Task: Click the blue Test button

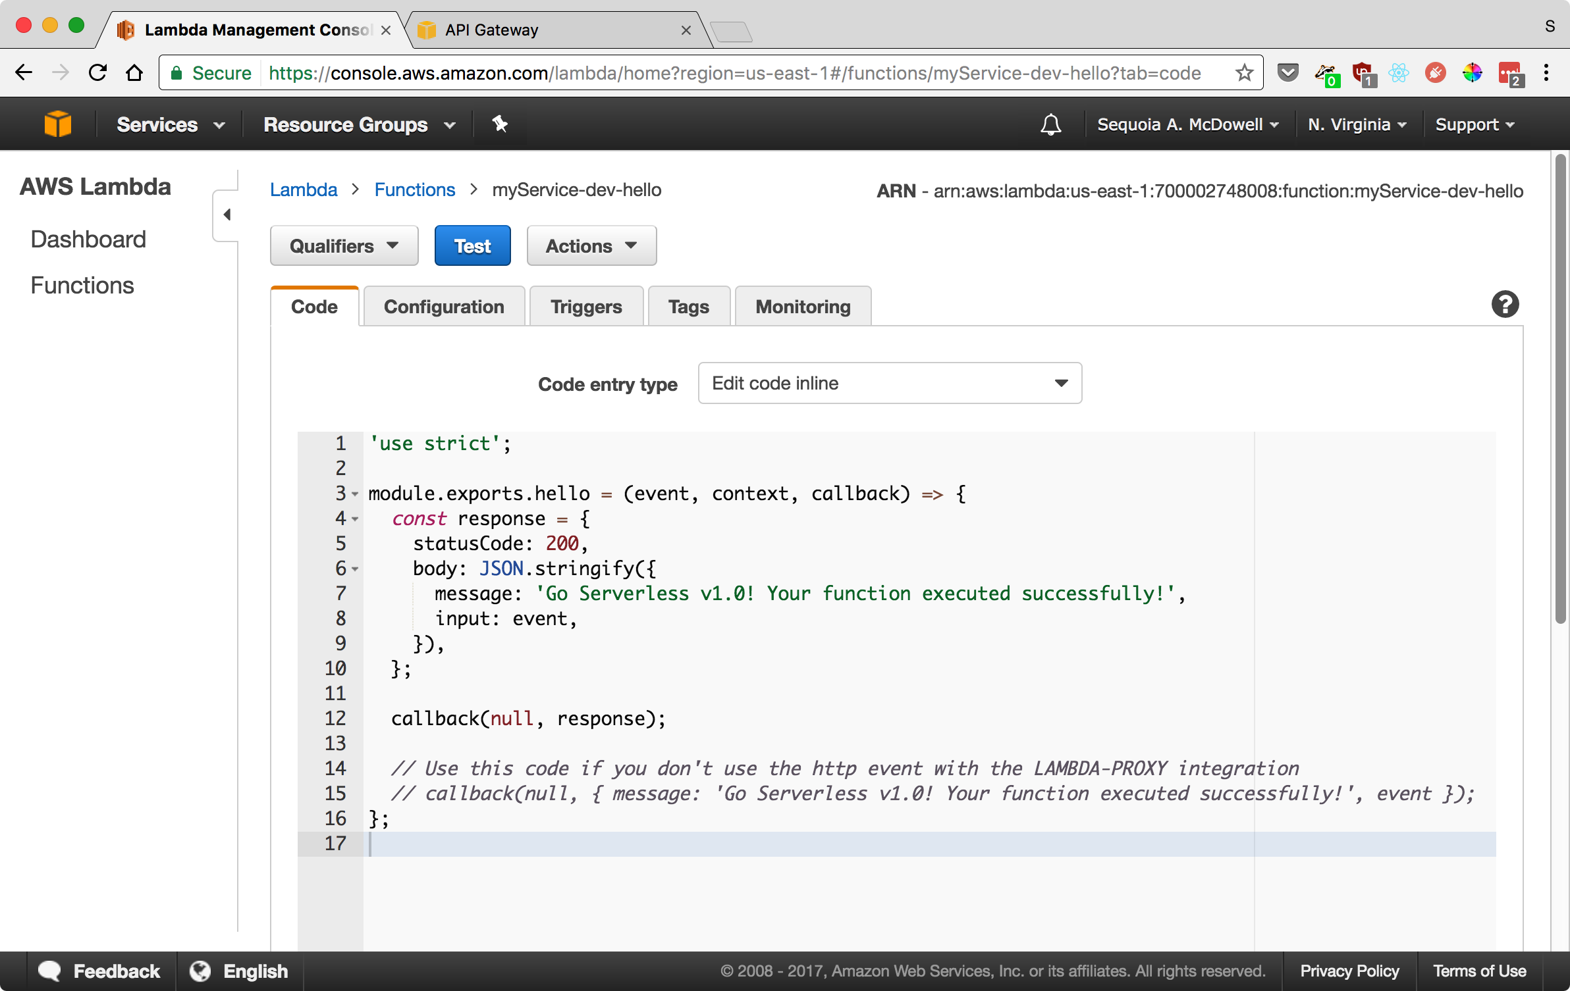Action: click(472, 245)
